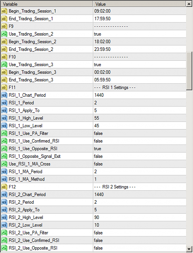Edit the Begin_Trading_Session_1 value 09:02:00
Screen dimensions: 193x253
pos(102,11)
